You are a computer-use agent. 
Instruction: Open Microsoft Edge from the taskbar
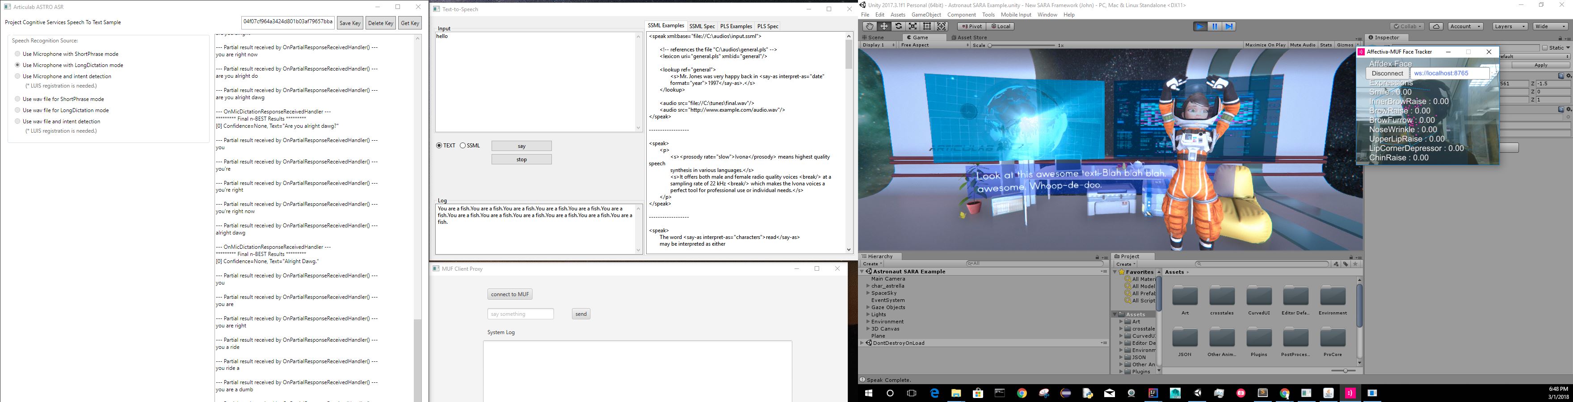934,394
